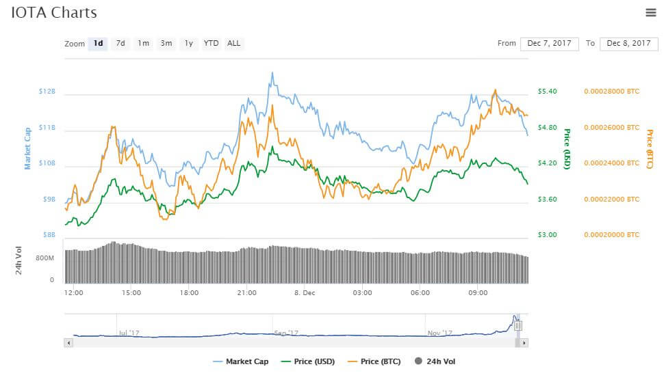Viewport: 666px width, 373px height.
Task: Click the Nov '17 navigator label
Action: 439,333
